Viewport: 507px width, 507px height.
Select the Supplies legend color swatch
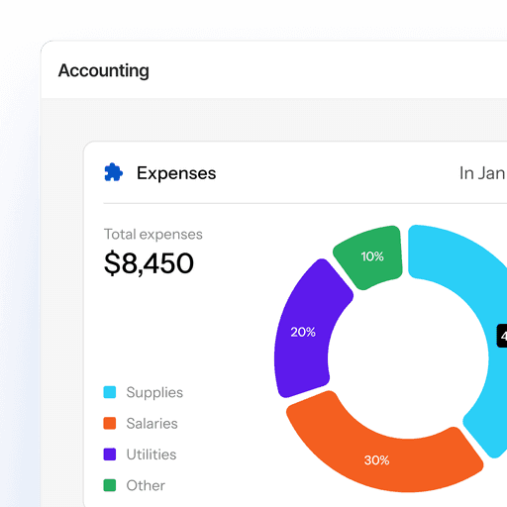(110, 392)
